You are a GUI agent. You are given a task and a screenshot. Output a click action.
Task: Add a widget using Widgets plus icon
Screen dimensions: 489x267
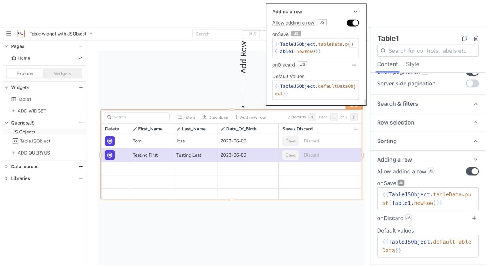click(81, 87)
